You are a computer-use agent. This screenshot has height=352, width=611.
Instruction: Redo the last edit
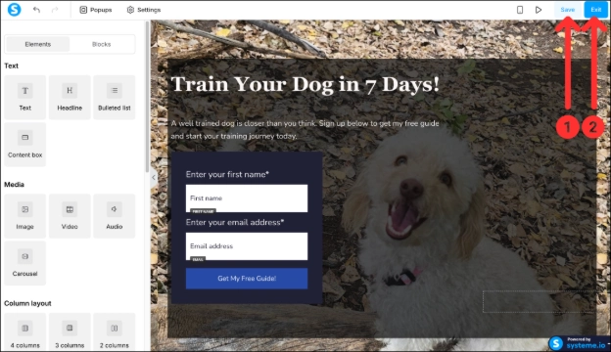[x=55, y=10]
